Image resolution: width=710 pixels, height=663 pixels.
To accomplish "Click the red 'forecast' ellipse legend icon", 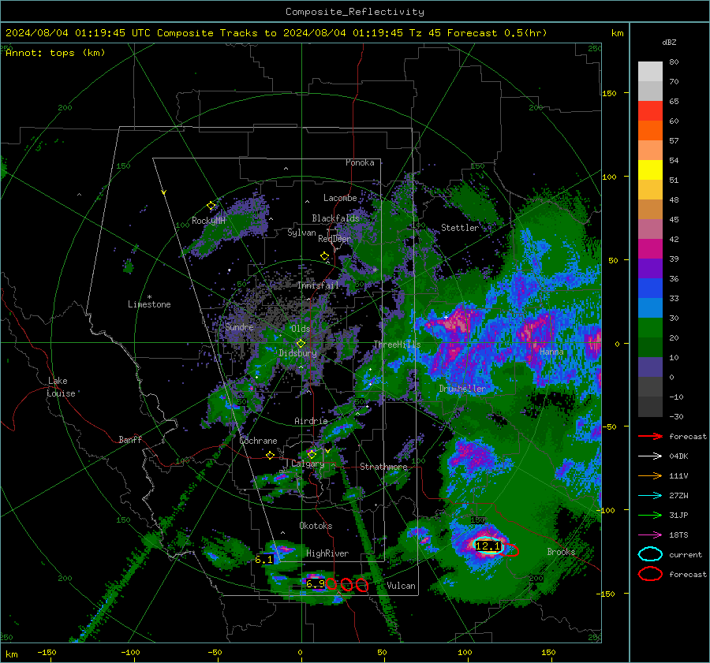I will click(x=650, y=574).
